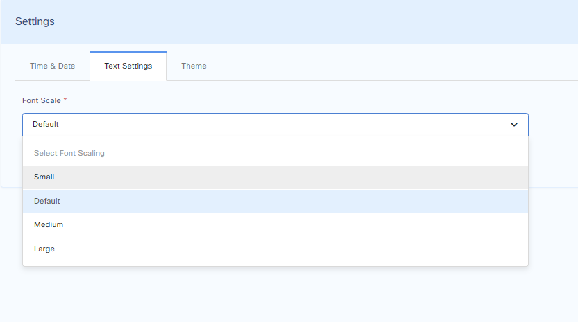Click the red required asterisk
This screenshot has height=322, width=578.
pyautogui.click(x=65, y=100)
